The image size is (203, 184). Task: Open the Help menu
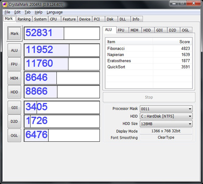pyautogui.click(x=39, y=12)
